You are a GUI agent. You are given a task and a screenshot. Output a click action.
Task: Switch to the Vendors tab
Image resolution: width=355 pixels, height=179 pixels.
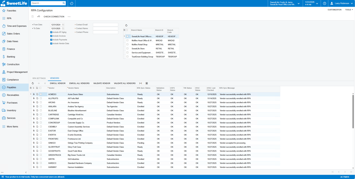click(54, 78)
